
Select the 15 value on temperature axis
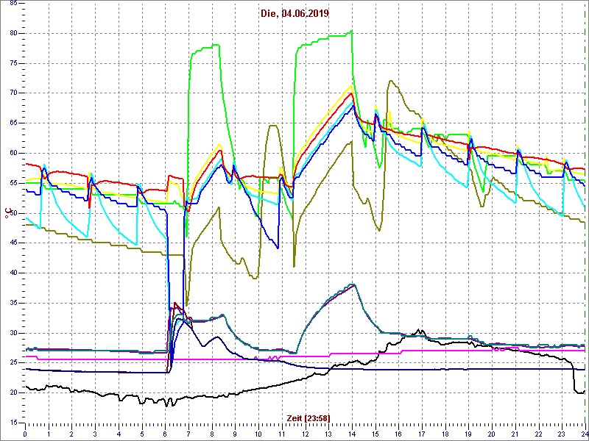pyautogui.click(x=13, y=423)
